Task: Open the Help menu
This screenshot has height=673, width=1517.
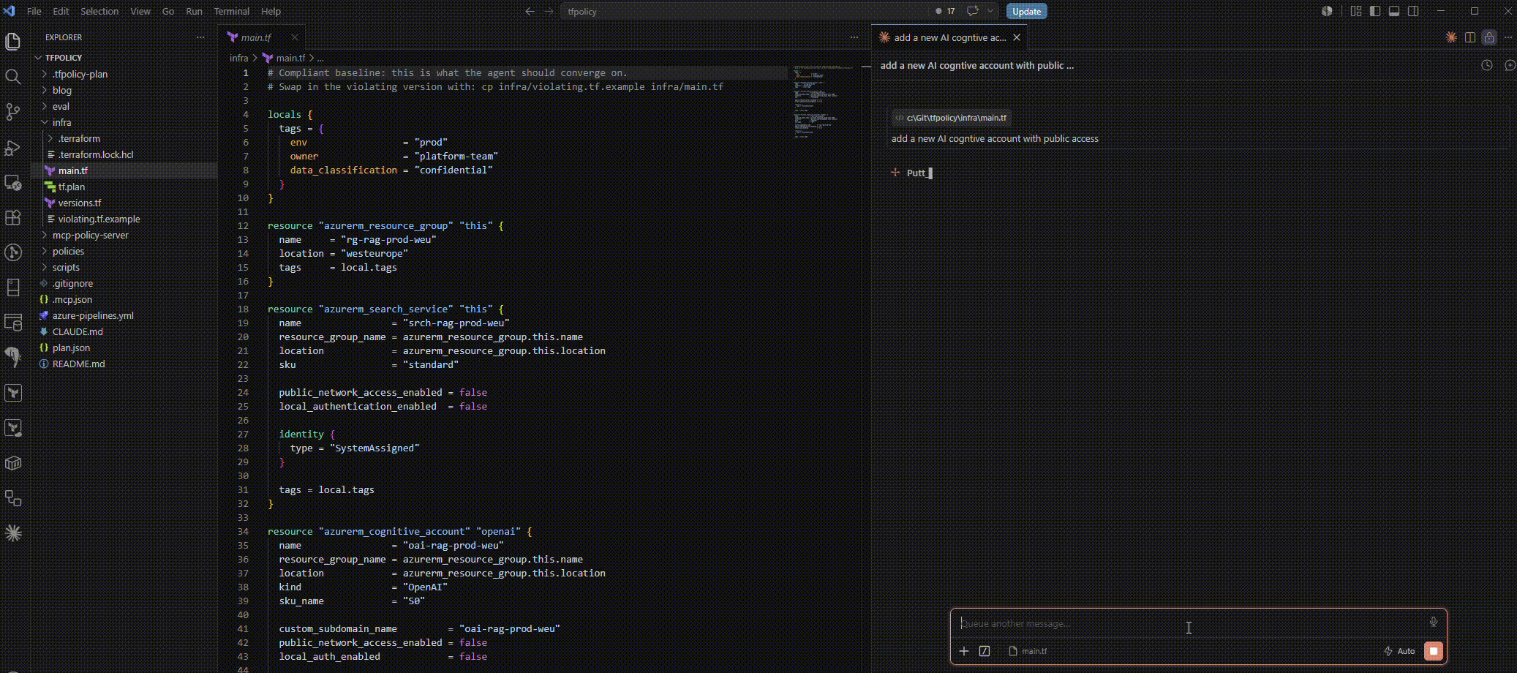Action: click(x=271, y=11)
